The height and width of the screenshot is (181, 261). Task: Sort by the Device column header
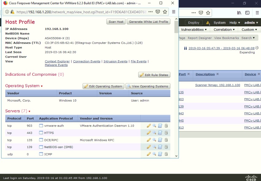[x=250, y=74]
